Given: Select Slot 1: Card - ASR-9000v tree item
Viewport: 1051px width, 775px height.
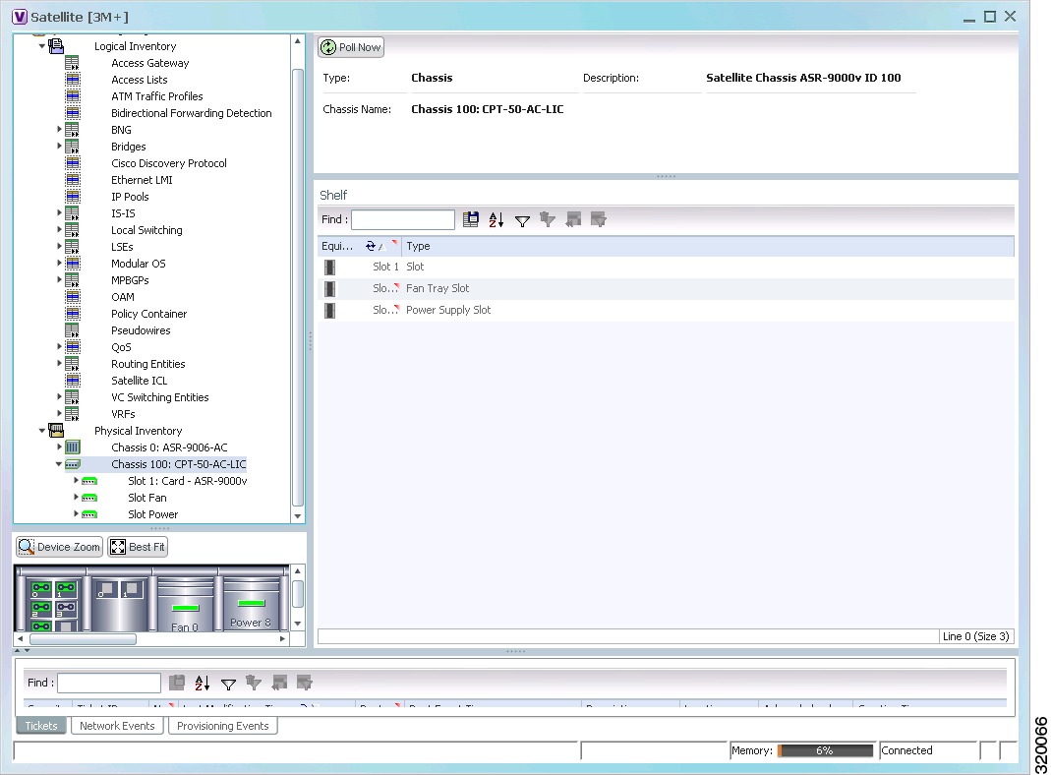Looking at the screenshot, I should click(188, 481).
